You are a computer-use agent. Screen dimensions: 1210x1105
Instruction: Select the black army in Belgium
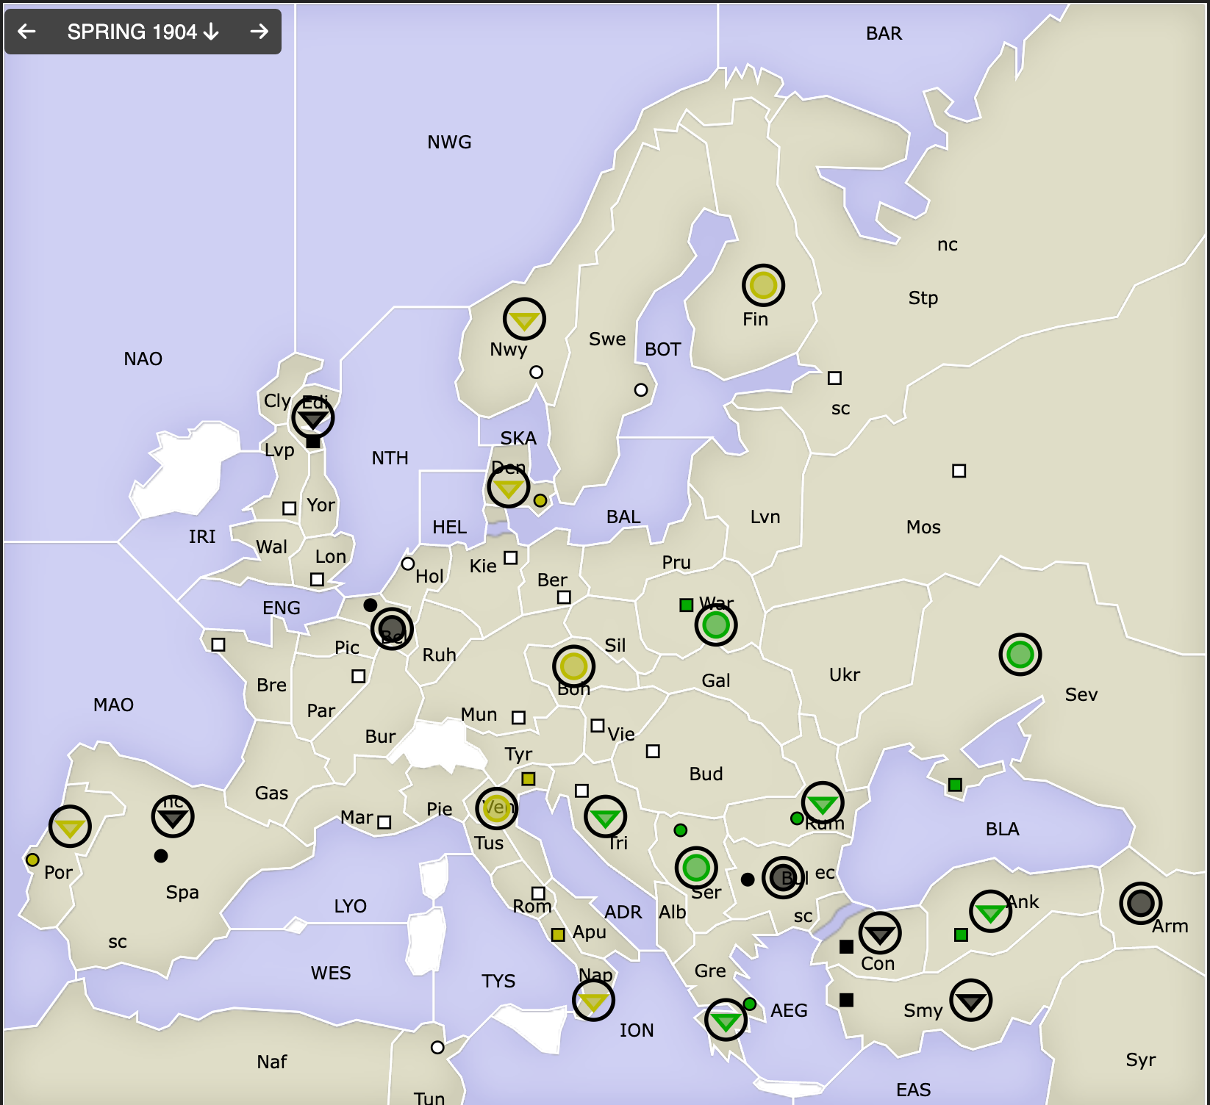[392, 629]
